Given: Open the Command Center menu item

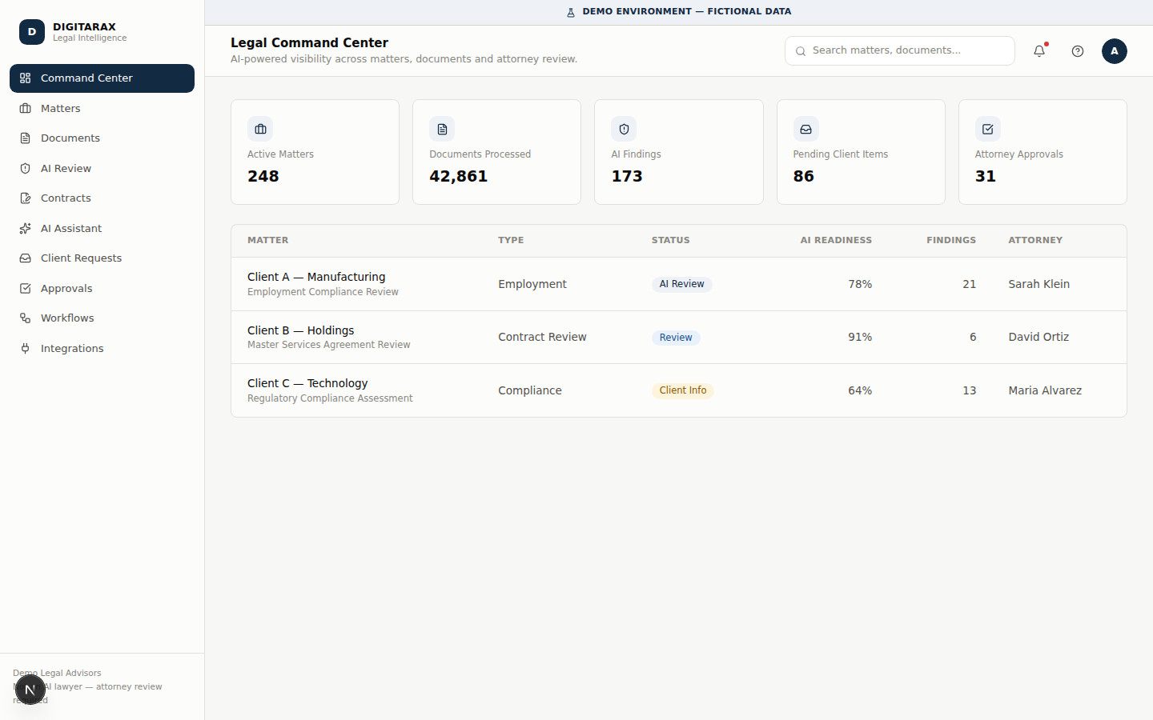Looking at the screenshot, I should tap(102, 78).
